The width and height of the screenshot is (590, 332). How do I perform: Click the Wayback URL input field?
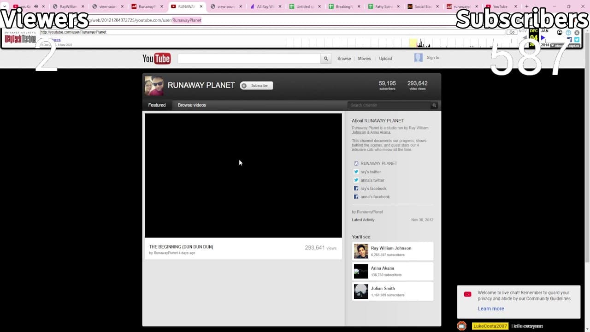272,32
